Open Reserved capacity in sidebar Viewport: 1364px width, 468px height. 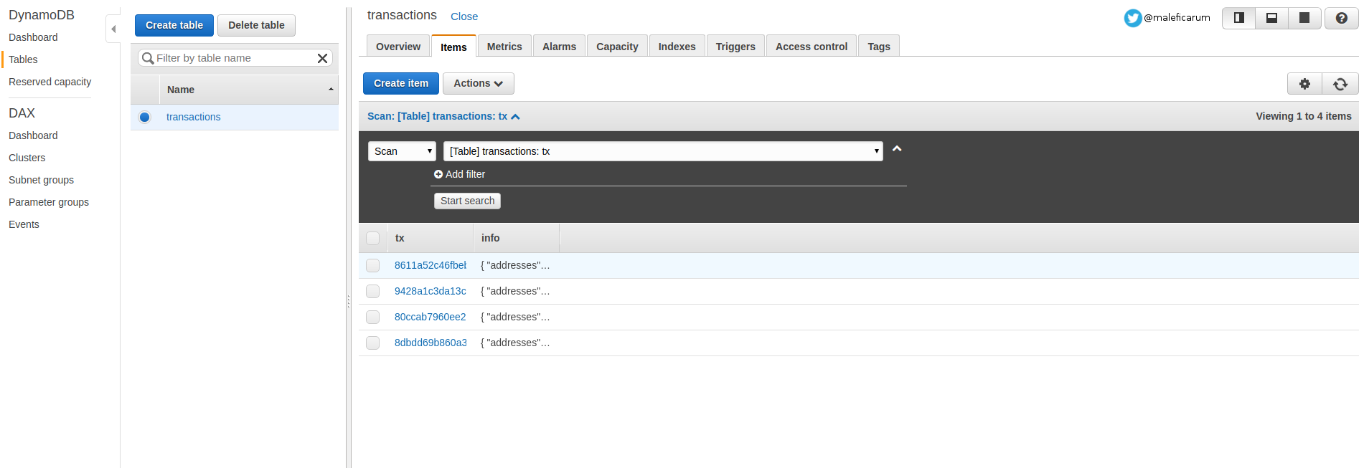tap(50, 82)
